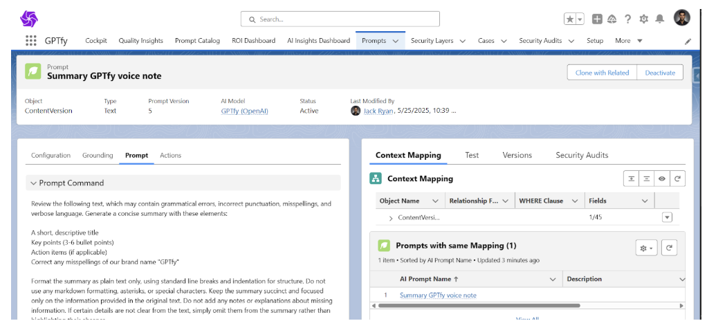This screenshot has height=321, width=707.
Task: Switch to the Actions tab
Action: tap(170, 155)
